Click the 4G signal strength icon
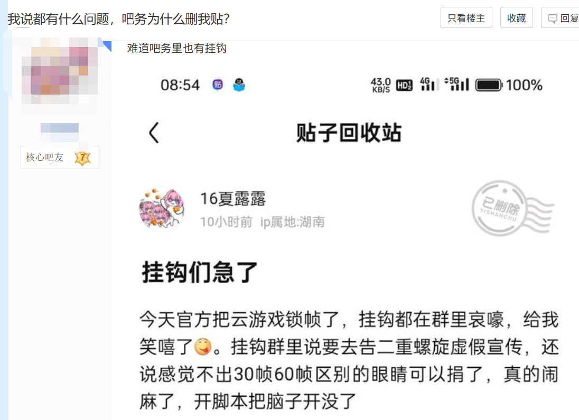Viewport: 579px width, 420px height. [429, 85]
